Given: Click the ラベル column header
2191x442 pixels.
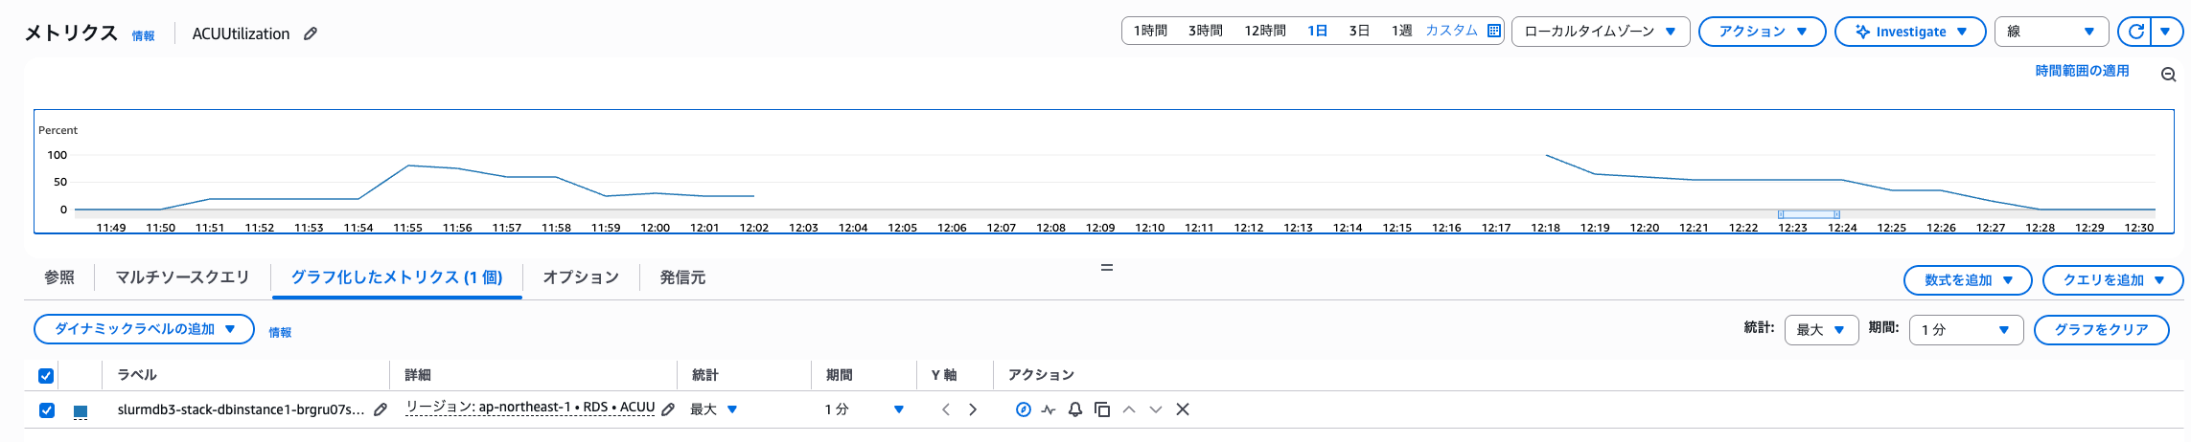Looking at the screenshot, I should (137, 375).
